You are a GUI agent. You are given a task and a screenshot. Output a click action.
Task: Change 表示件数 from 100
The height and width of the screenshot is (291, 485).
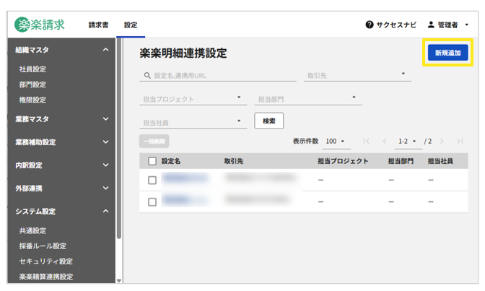click(x=336, y=142)
